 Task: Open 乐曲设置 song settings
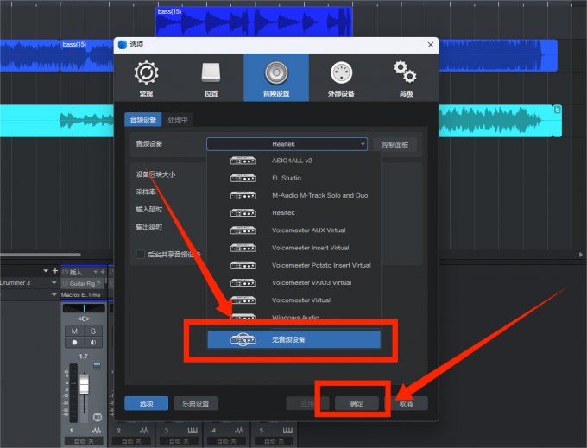tap(195, 403)
